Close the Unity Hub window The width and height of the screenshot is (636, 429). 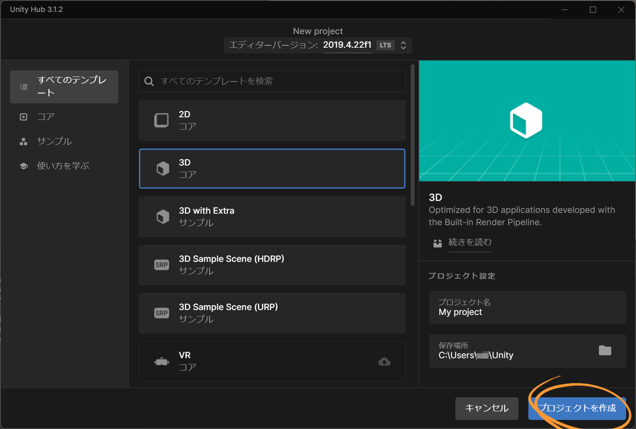pos(623,10)
